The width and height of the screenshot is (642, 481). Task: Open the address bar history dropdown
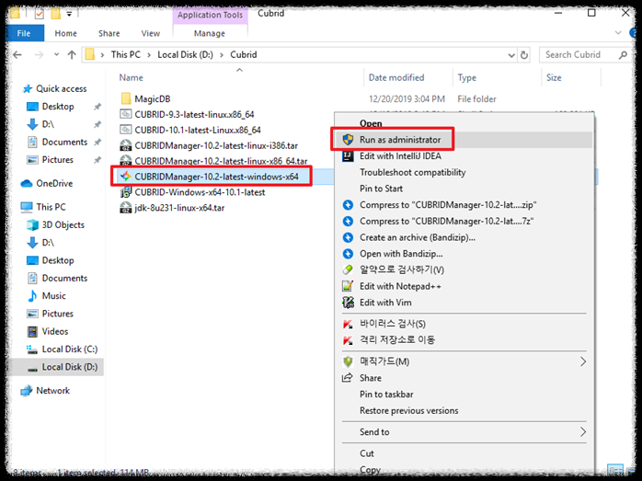(511, 55)
